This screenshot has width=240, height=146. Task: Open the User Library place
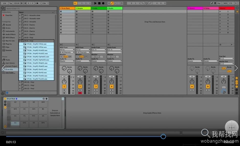click(10, 63)
